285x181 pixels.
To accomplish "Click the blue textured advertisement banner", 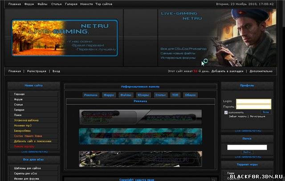I will coord(141,136).
